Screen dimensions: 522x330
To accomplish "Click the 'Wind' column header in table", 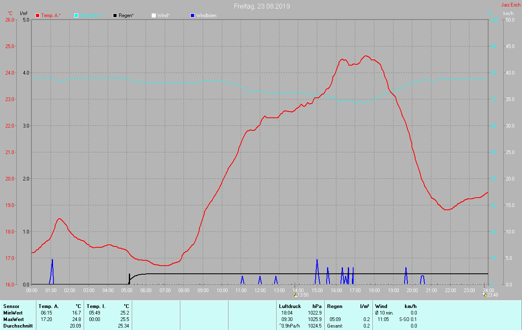I will pyautogui.click(x=381, y=306).
